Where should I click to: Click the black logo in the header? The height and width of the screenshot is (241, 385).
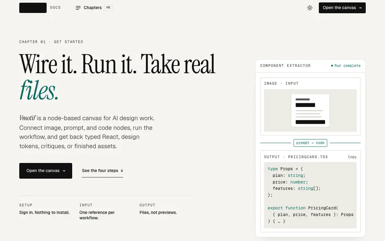click(x=33, y=8)
